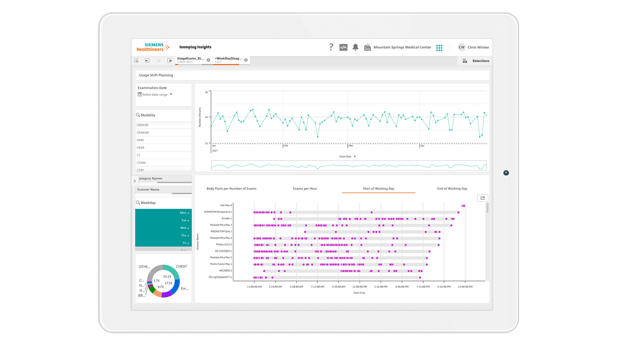Screen dimensions: 617x347
Task: Click teamplay Insights title
Action: (195, 47)
